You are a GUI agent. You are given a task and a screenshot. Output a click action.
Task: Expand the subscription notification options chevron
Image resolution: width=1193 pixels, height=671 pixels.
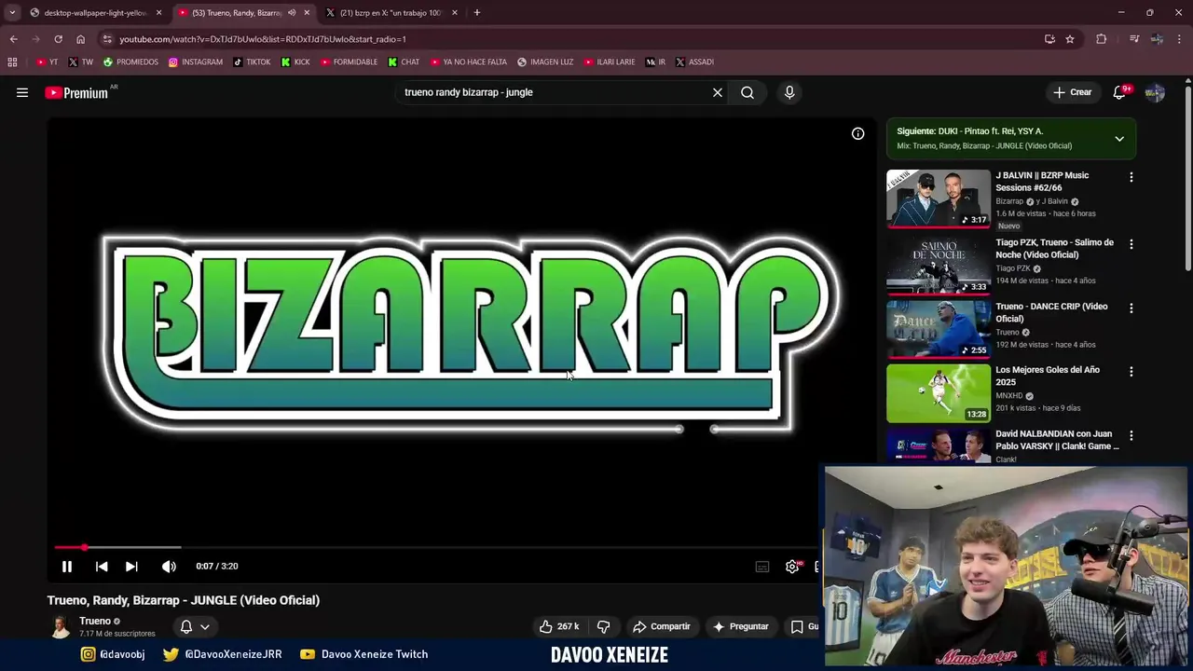(x=205, y=626)
